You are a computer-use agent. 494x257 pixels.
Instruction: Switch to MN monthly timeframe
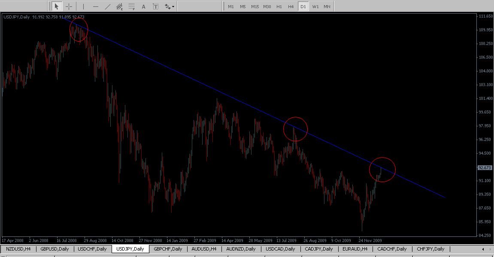coord(327,6)
